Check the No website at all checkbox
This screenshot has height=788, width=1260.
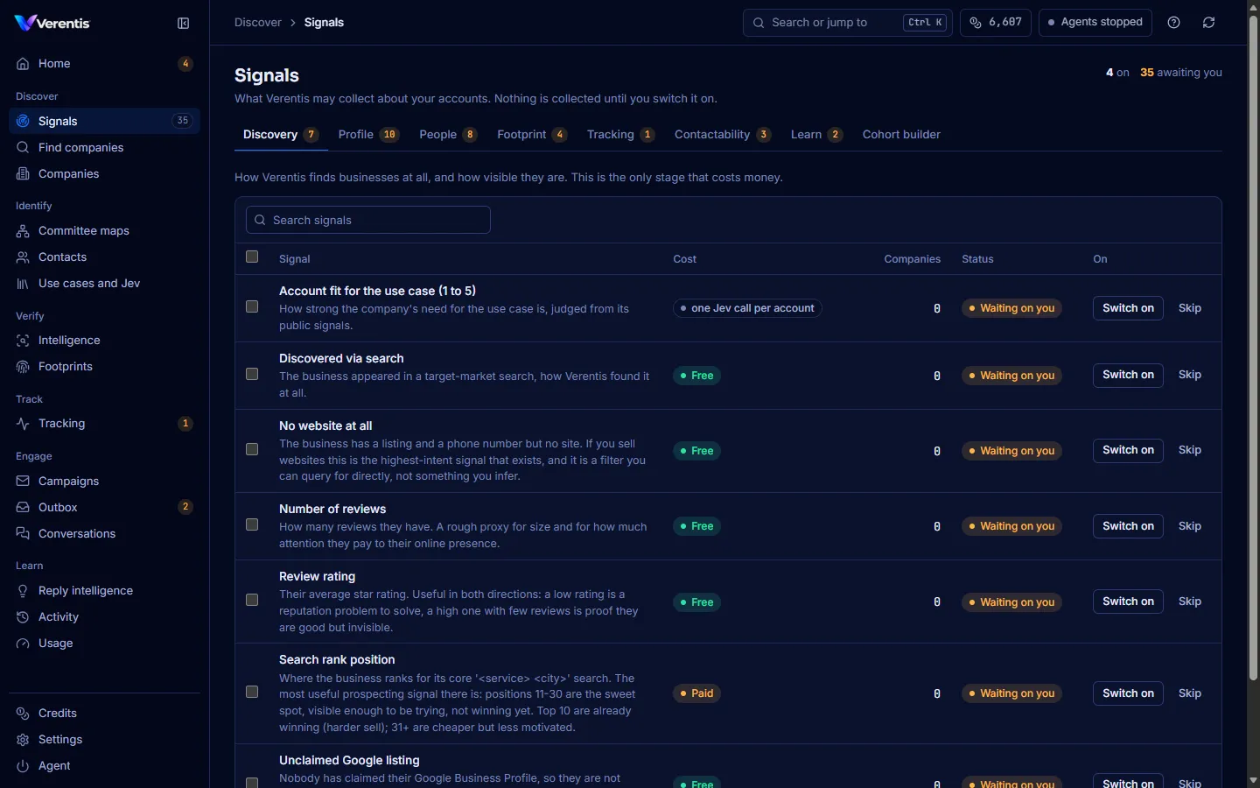[x=252, y=449]
